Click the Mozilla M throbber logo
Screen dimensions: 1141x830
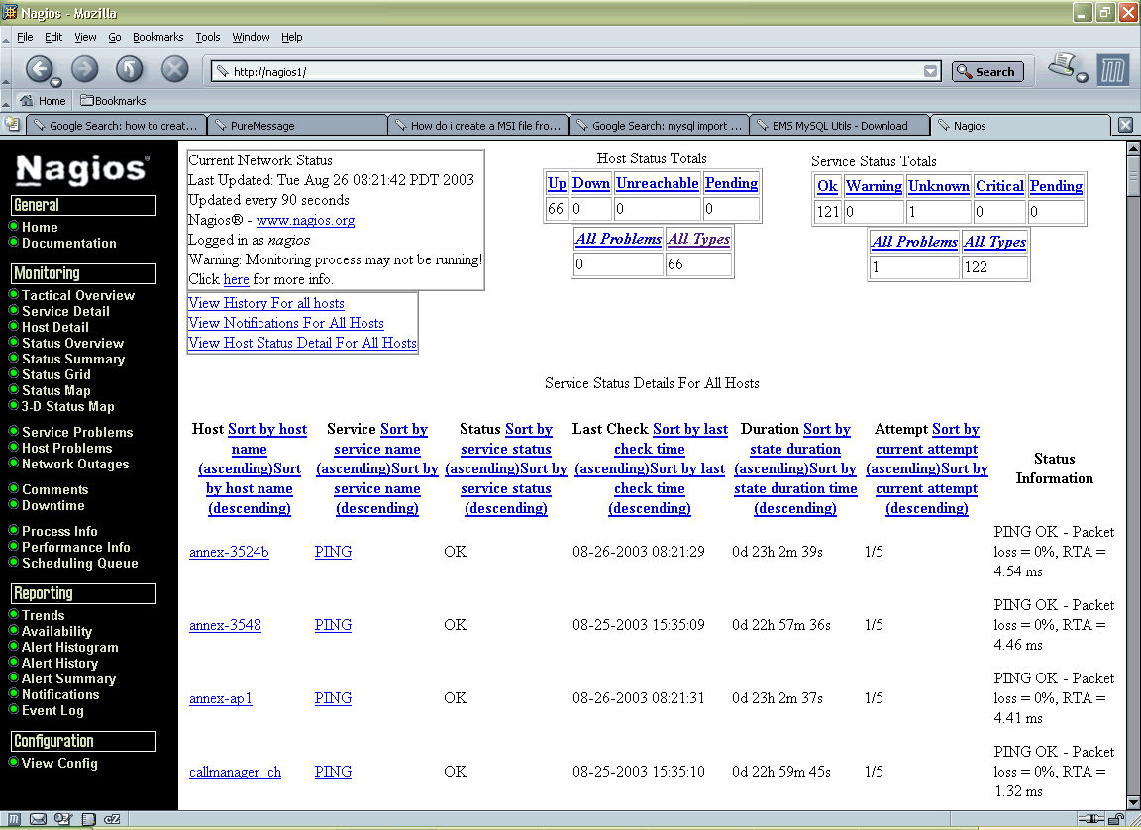[x=1112, y=71]
